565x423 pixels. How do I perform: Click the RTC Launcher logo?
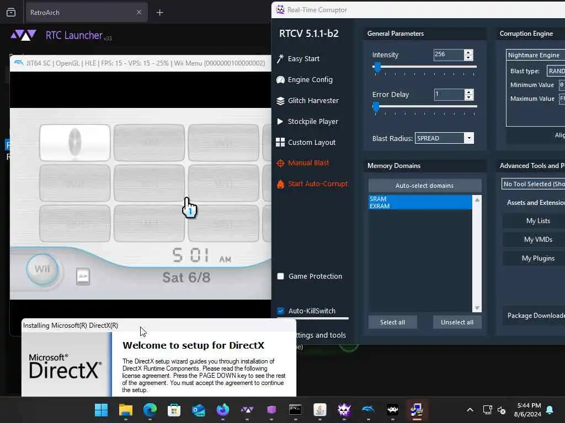coord(23,35)
